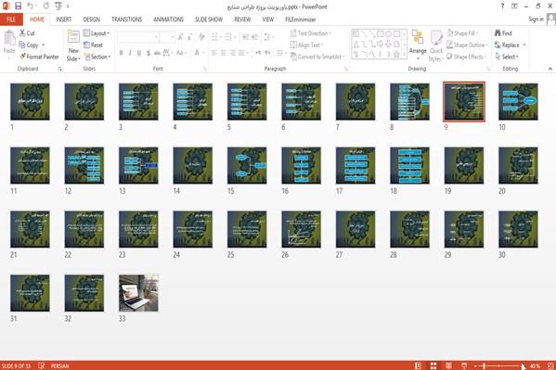
Task: Switch to Reading View in status bar
Action: [x=448, y=365]
